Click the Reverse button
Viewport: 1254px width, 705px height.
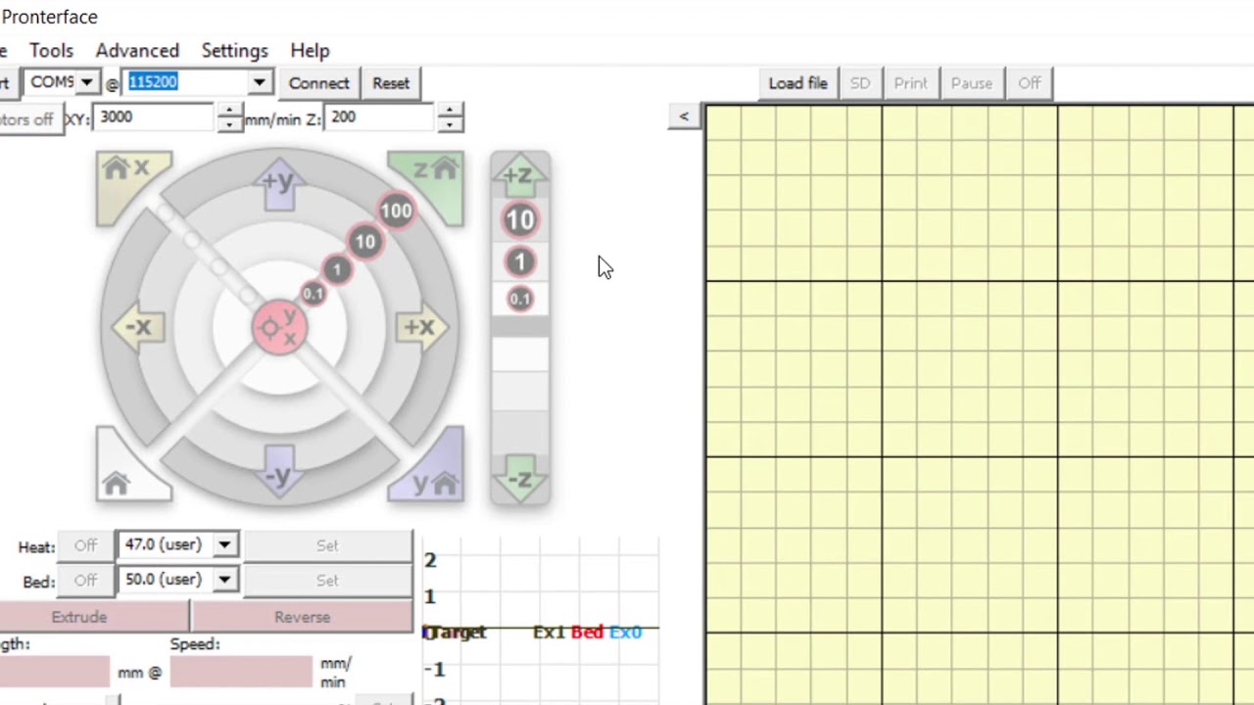pos(303,617)
